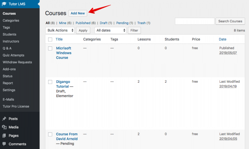Check the Micrisoft Windows Course row checkbox
This screenshot has height=149, width=249.
(x=50, y=48)
